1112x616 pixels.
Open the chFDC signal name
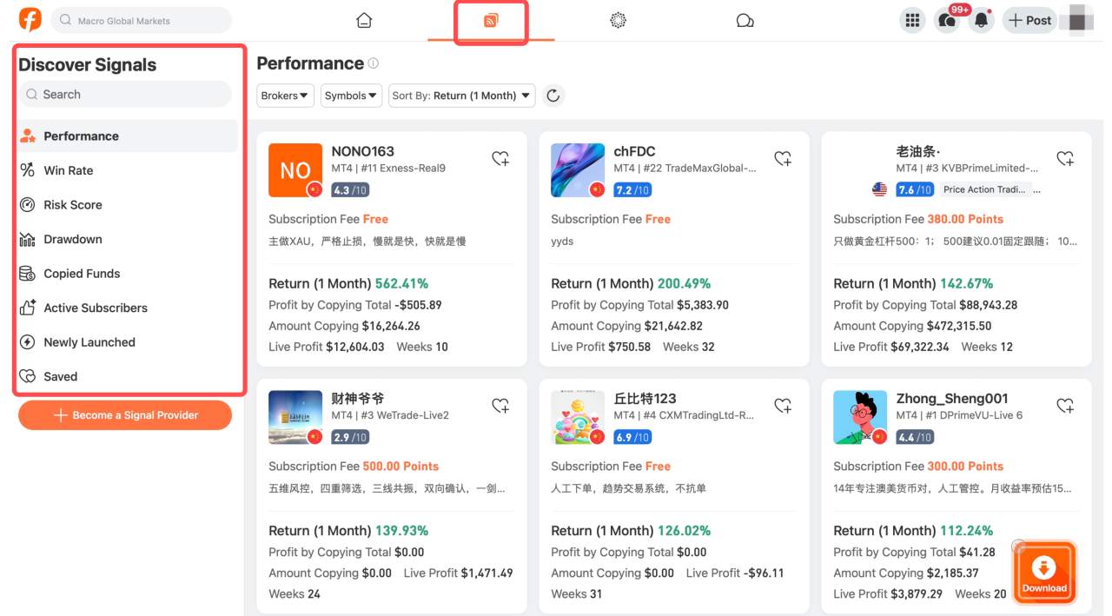[634, 151]
